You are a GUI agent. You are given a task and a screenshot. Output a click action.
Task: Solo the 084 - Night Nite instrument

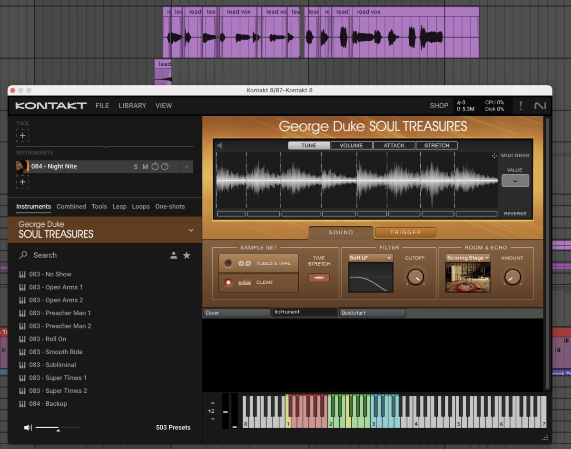pos(136,167)
